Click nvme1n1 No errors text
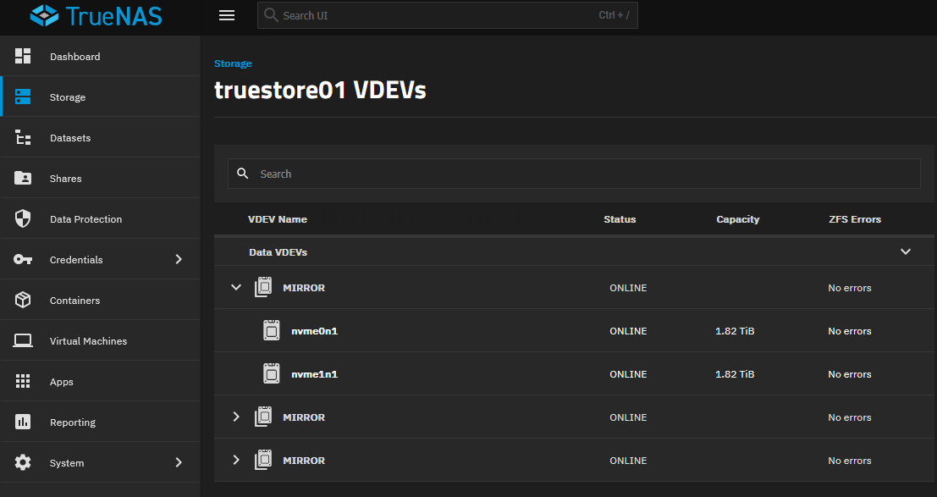Screen dimensions: 937x497 [849, 374]
